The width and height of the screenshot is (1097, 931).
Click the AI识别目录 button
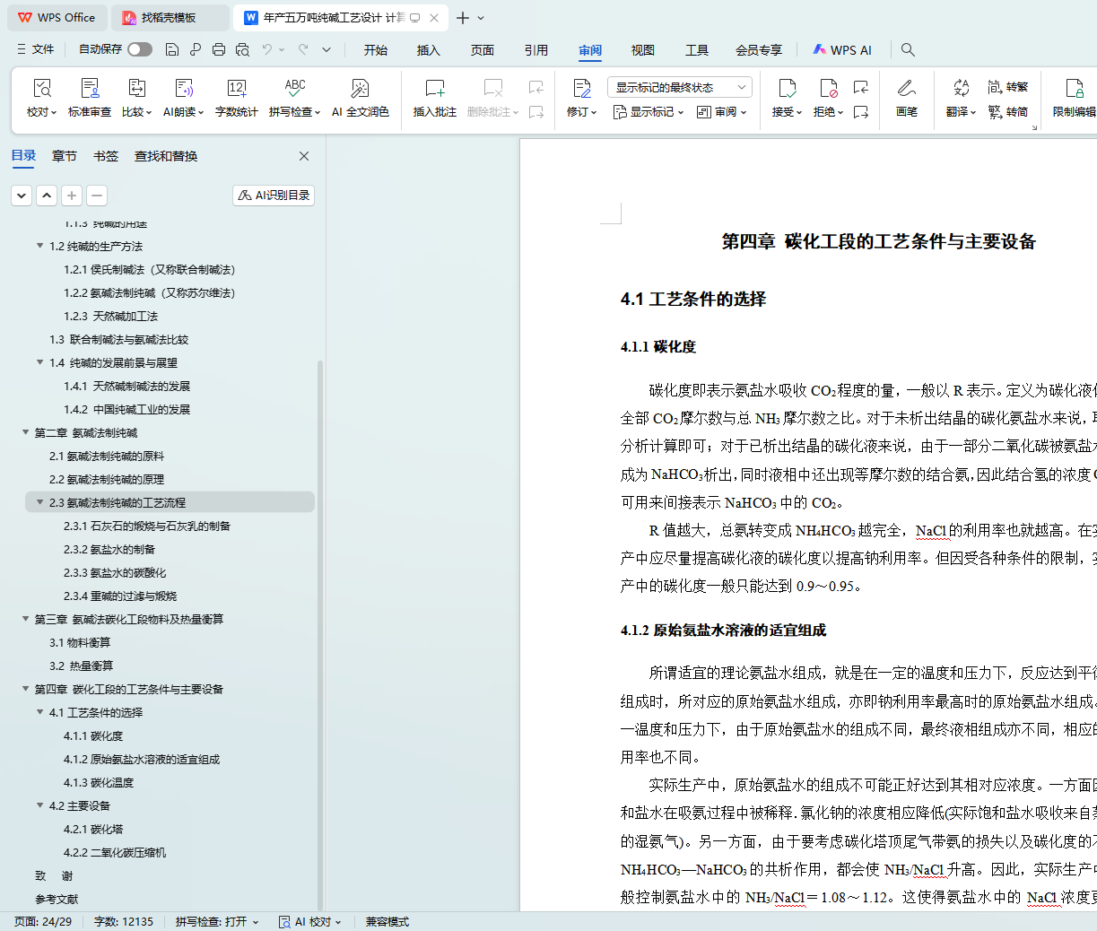[x=274, y=196]
